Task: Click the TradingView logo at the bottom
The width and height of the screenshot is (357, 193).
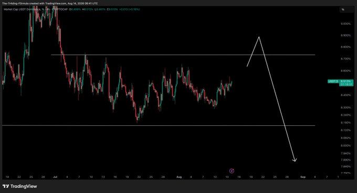Action: 20,186
